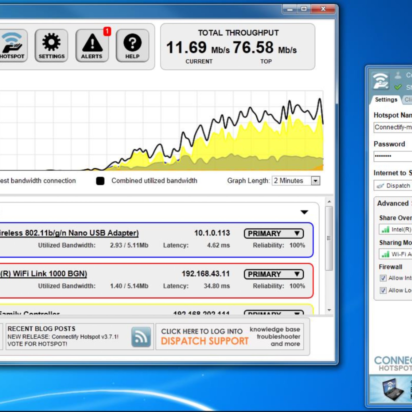Maximize the Dispatch window
Image resolution: width=412 pixels, height=412 pixels.
point(304,9)
